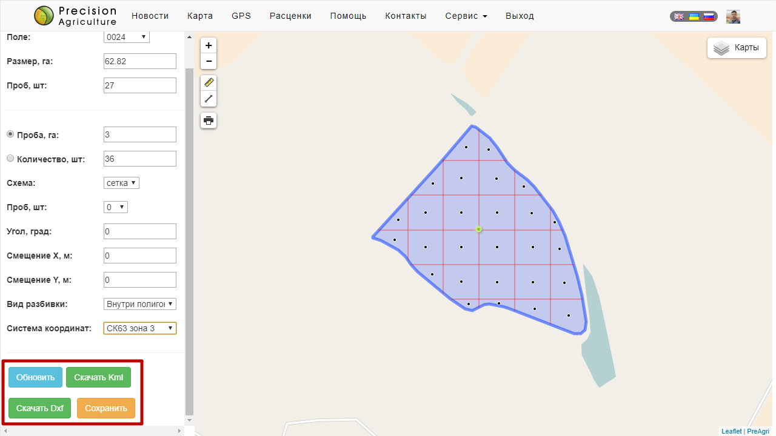
Task: Open the user profile avatar
Action: pos(733,17)
